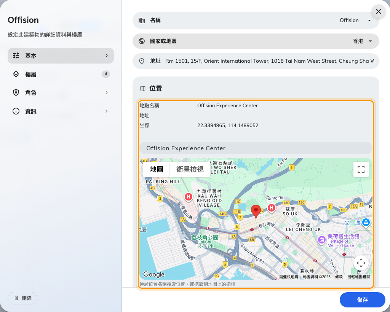Click the 又一城 shopping marker icon

(366, 222)
